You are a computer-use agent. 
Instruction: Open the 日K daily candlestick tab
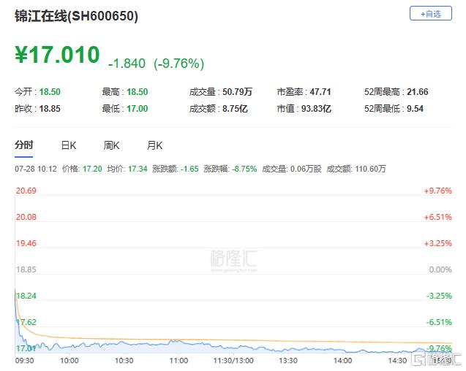click(69, 145)
